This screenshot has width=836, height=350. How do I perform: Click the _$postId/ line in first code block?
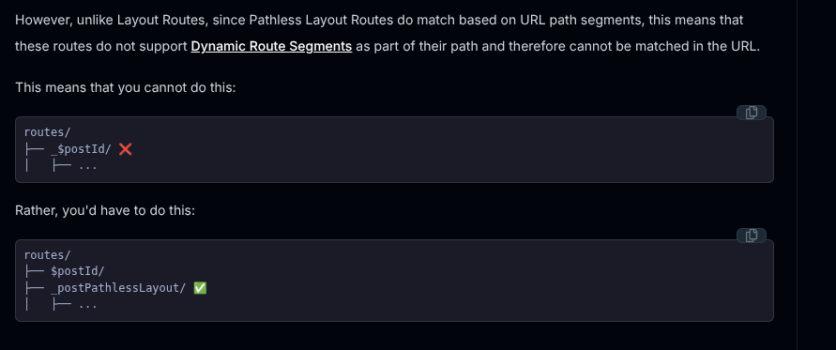[81, 149]
